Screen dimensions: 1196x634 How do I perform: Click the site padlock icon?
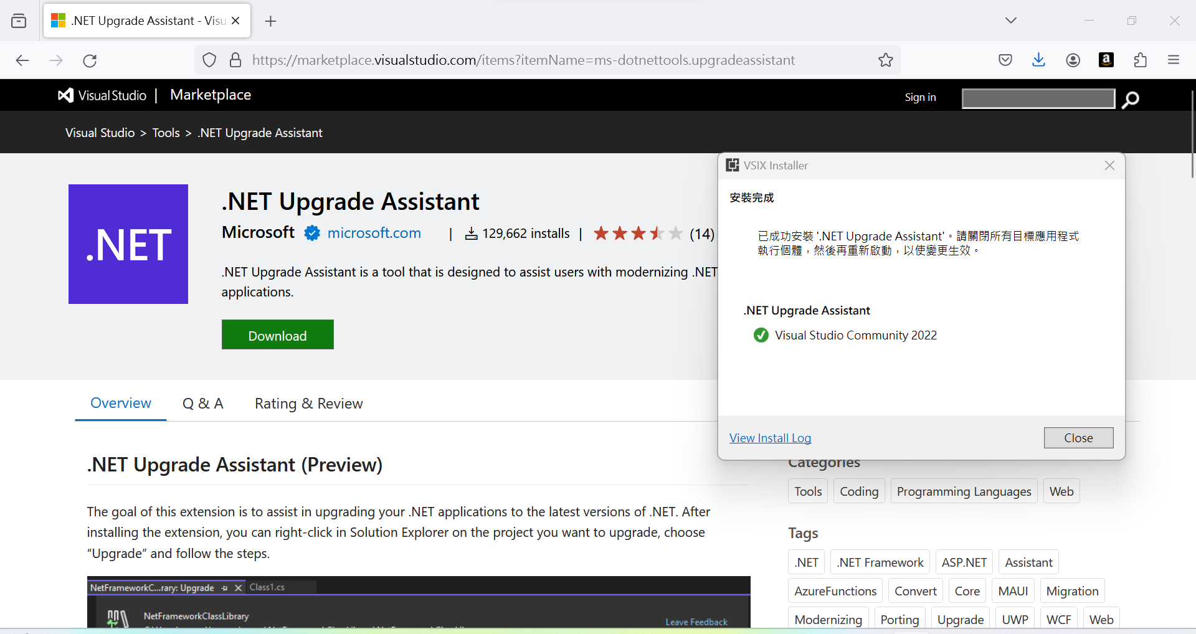point(235,60)
